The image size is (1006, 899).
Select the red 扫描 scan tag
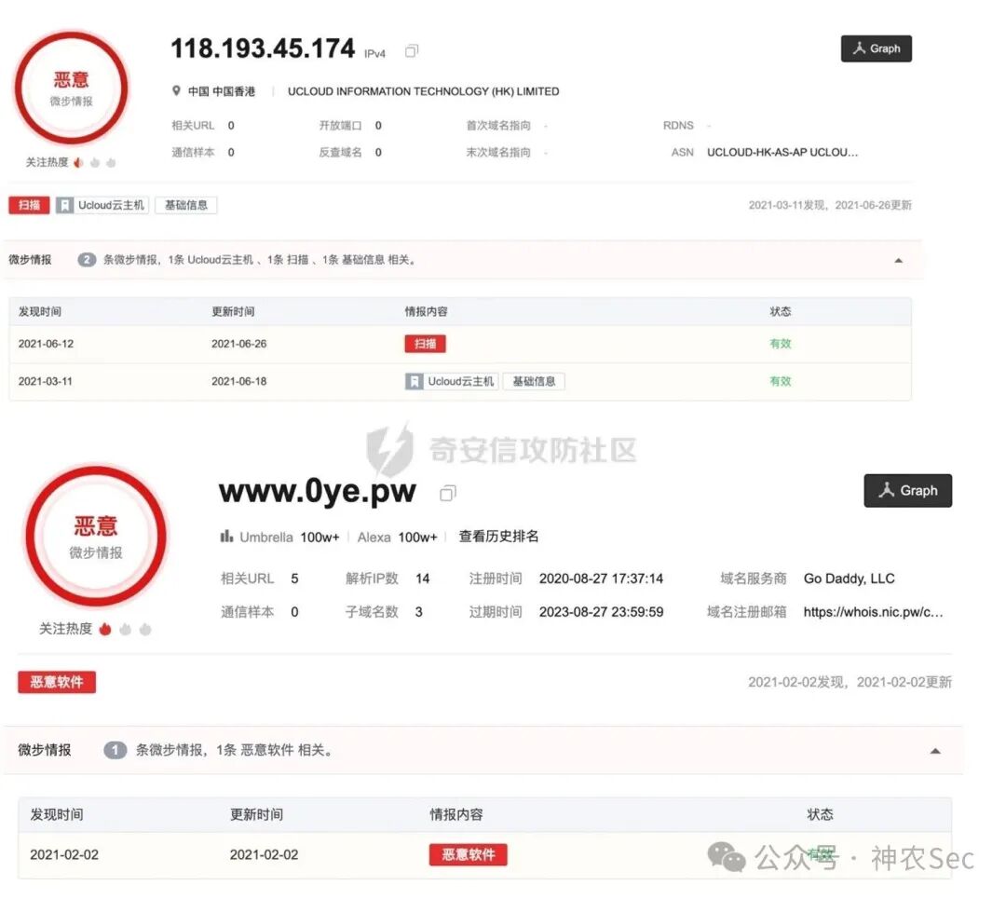28,204
